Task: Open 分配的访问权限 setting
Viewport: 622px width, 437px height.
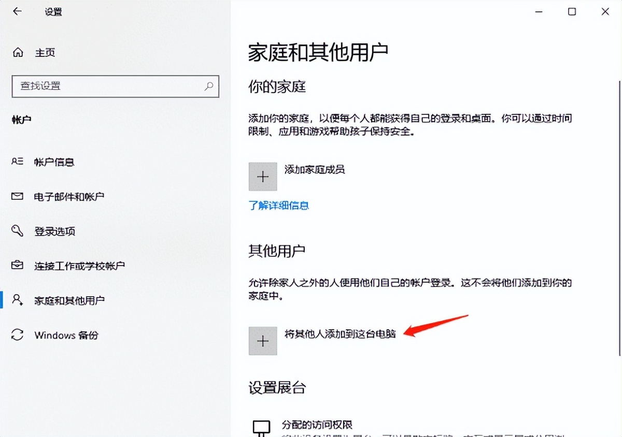Action: pos(317,425)
